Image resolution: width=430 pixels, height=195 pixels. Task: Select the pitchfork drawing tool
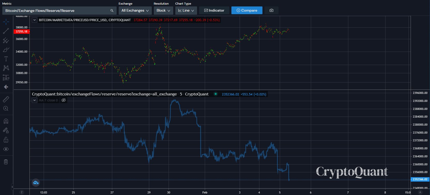pos(6,40)
